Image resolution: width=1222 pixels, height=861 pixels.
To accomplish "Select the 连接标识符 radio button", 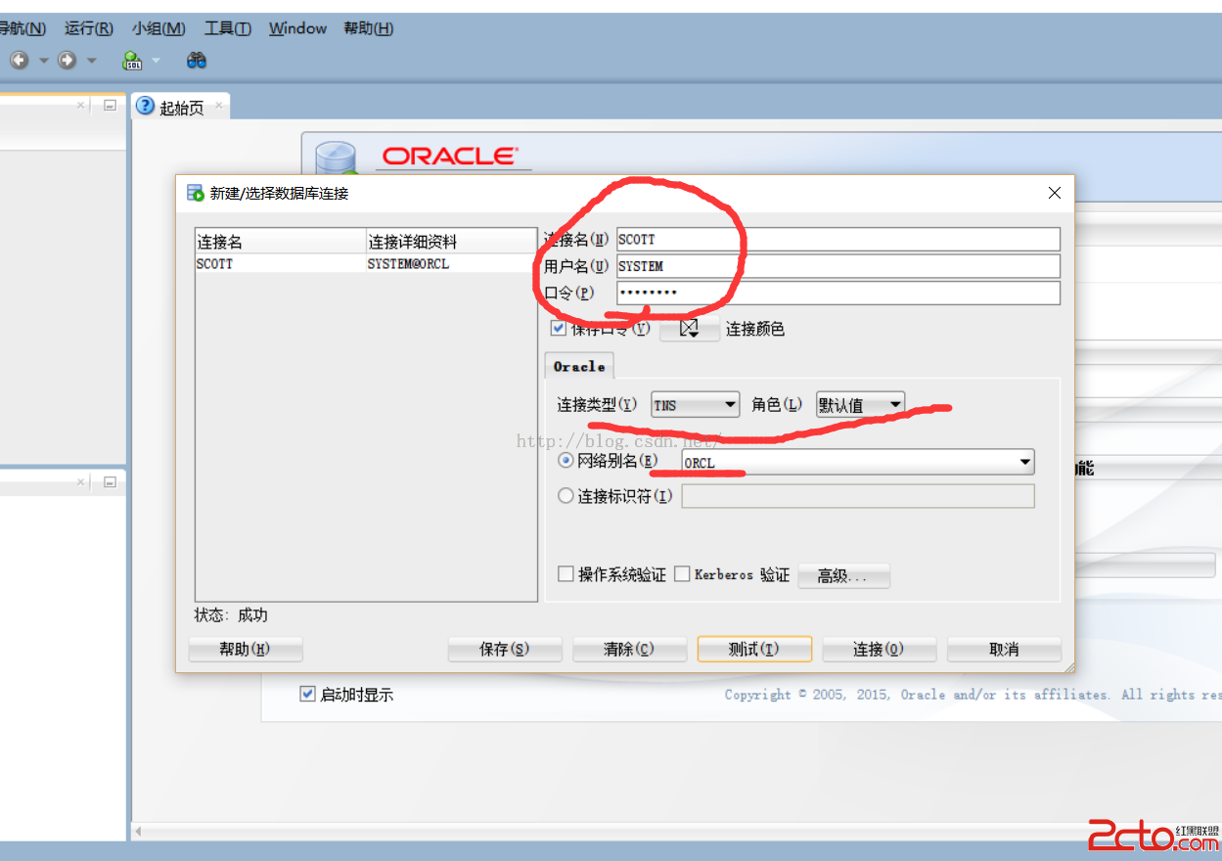I will (566, 496).
